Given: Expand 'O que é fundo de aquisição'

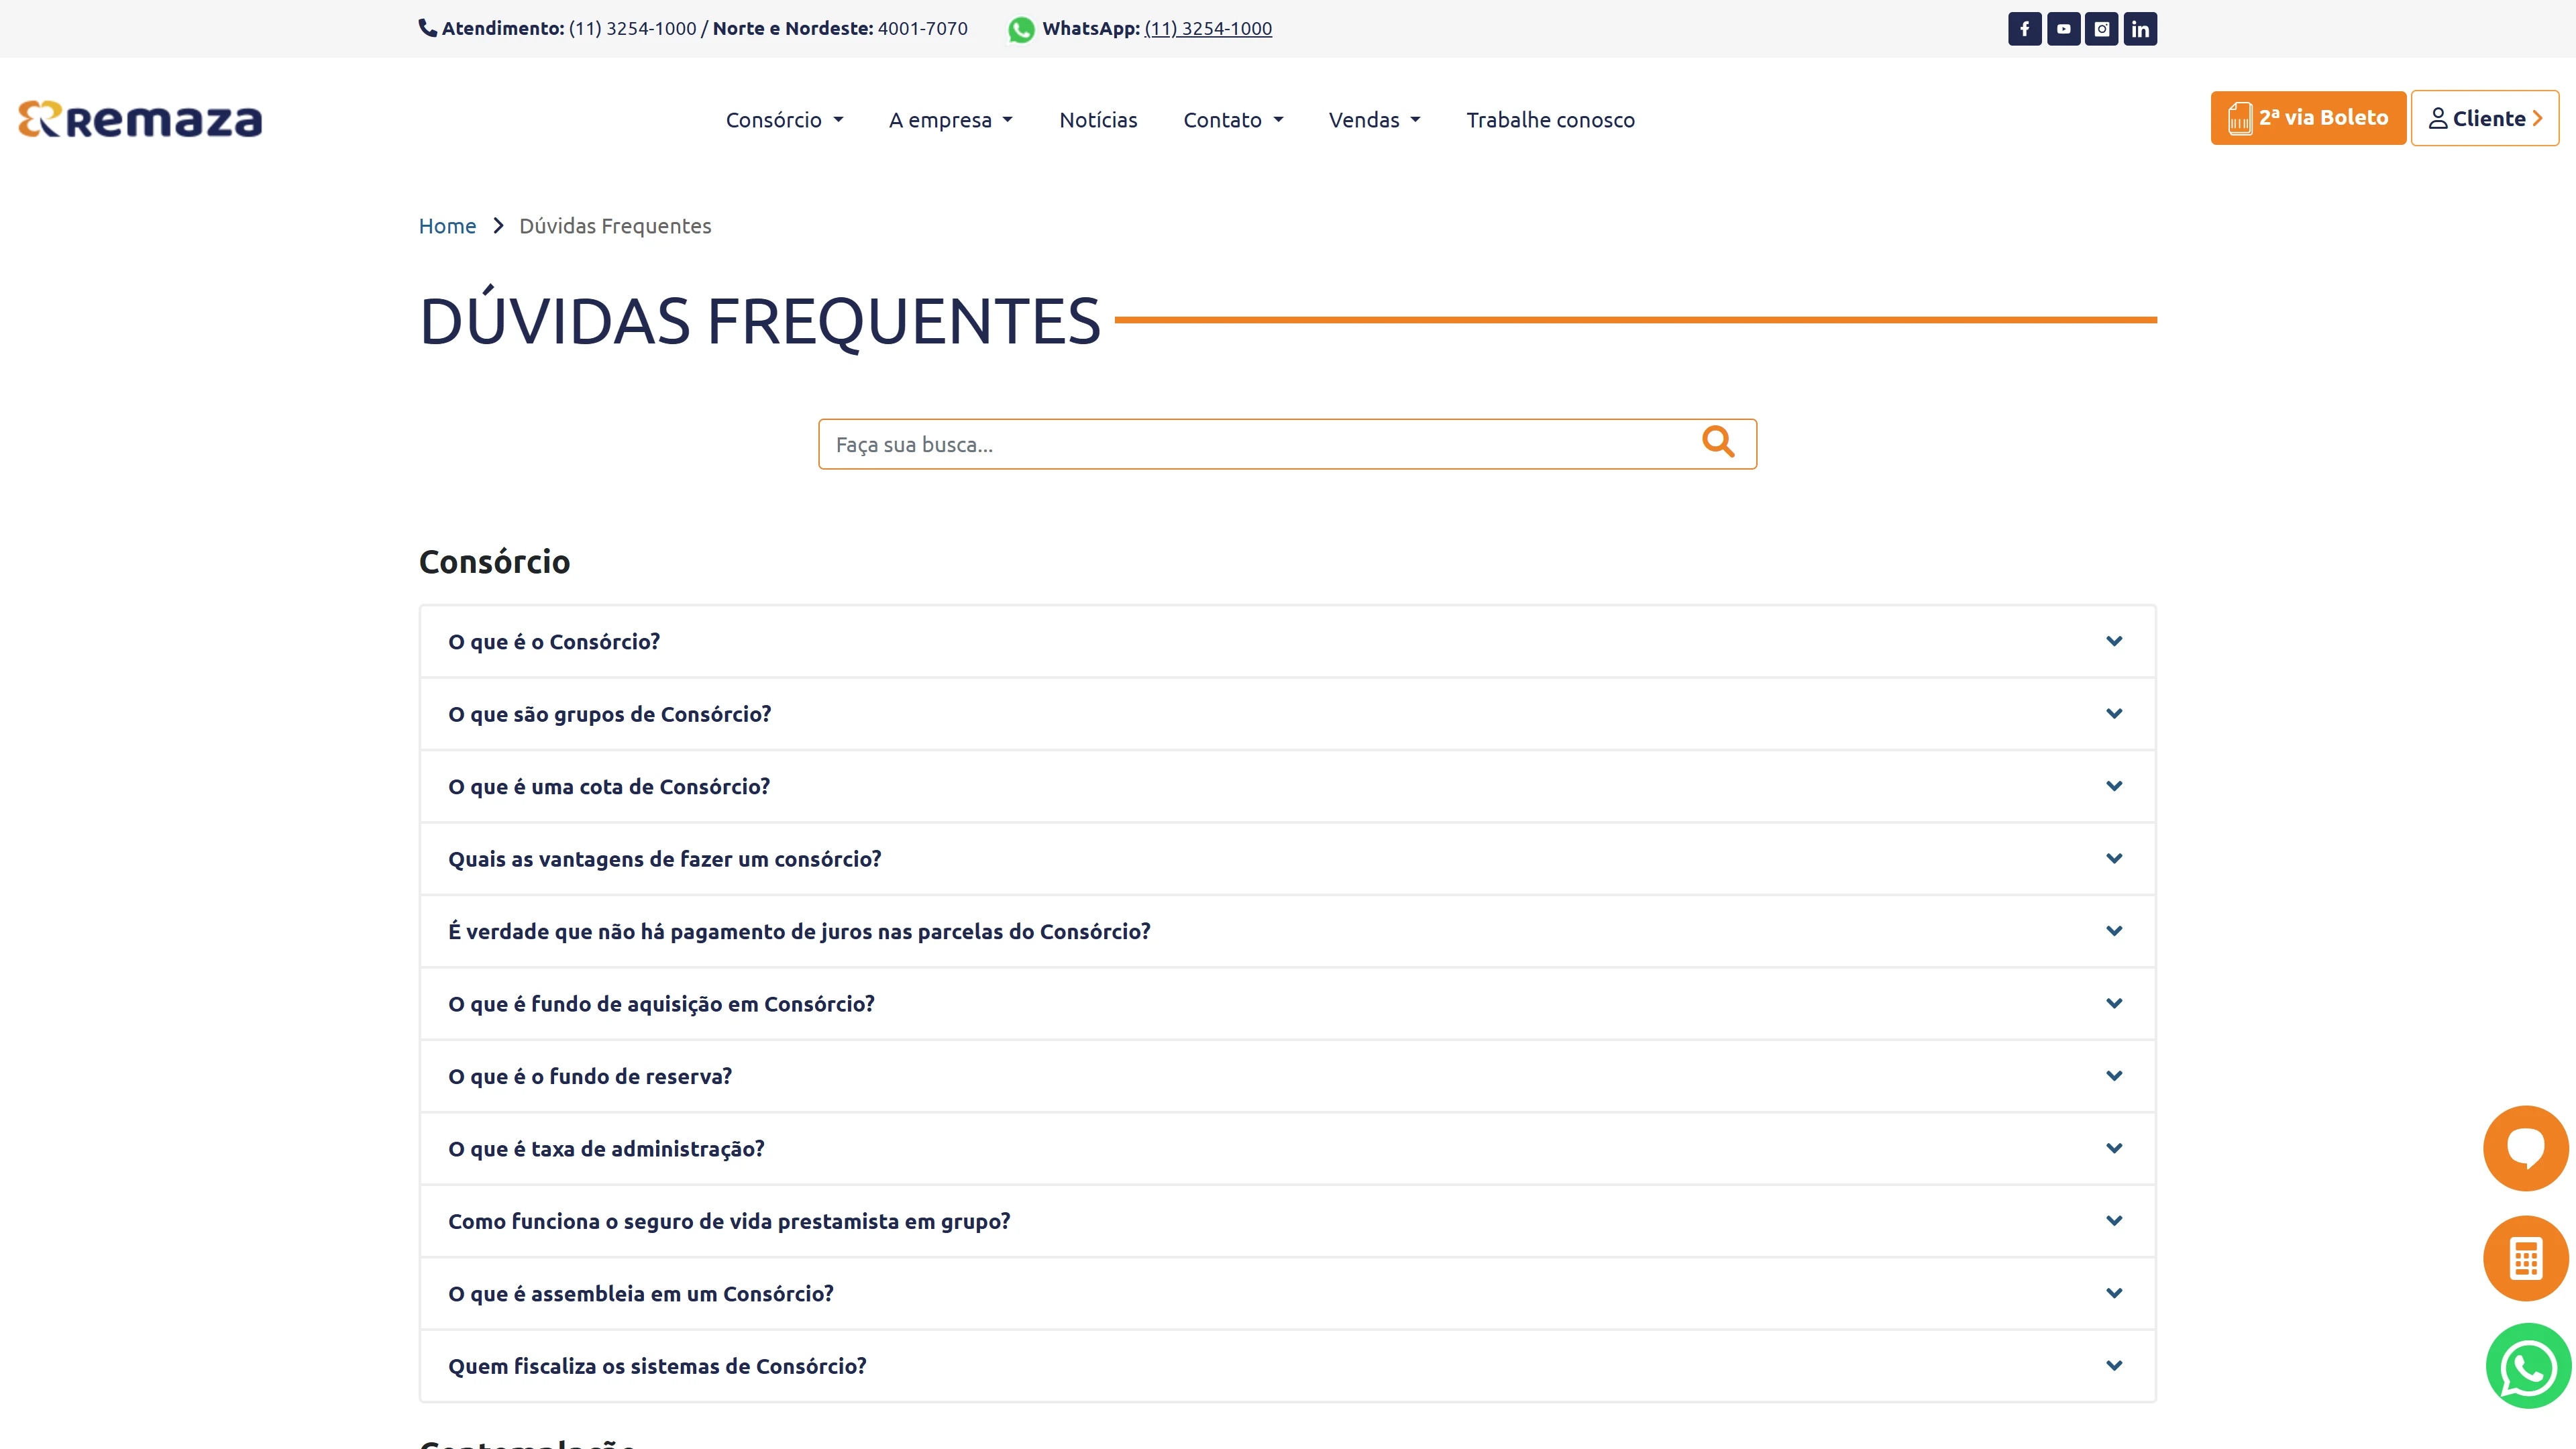Looking at the screenshot, I should pyautogui.click(x=1287, y=1004).
